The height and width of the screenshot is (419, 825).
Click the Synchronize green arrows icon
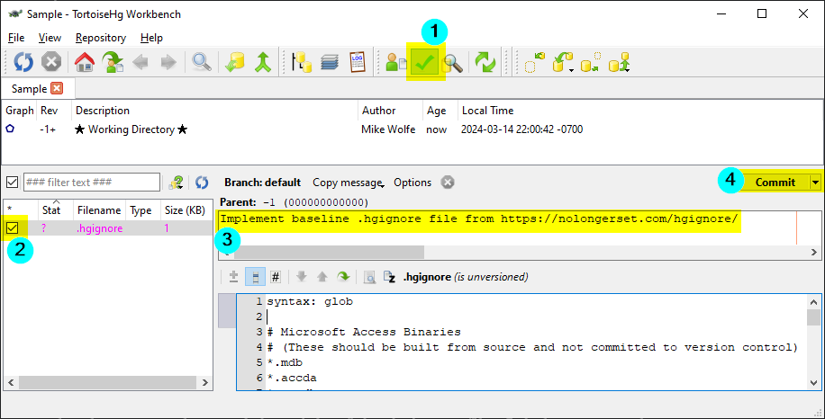[485, 62]
